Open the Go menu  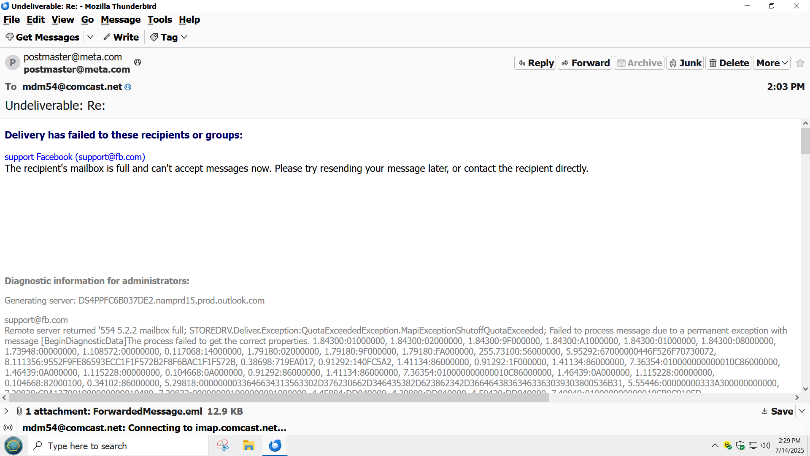pyautogui.click(x=87, y=19)
